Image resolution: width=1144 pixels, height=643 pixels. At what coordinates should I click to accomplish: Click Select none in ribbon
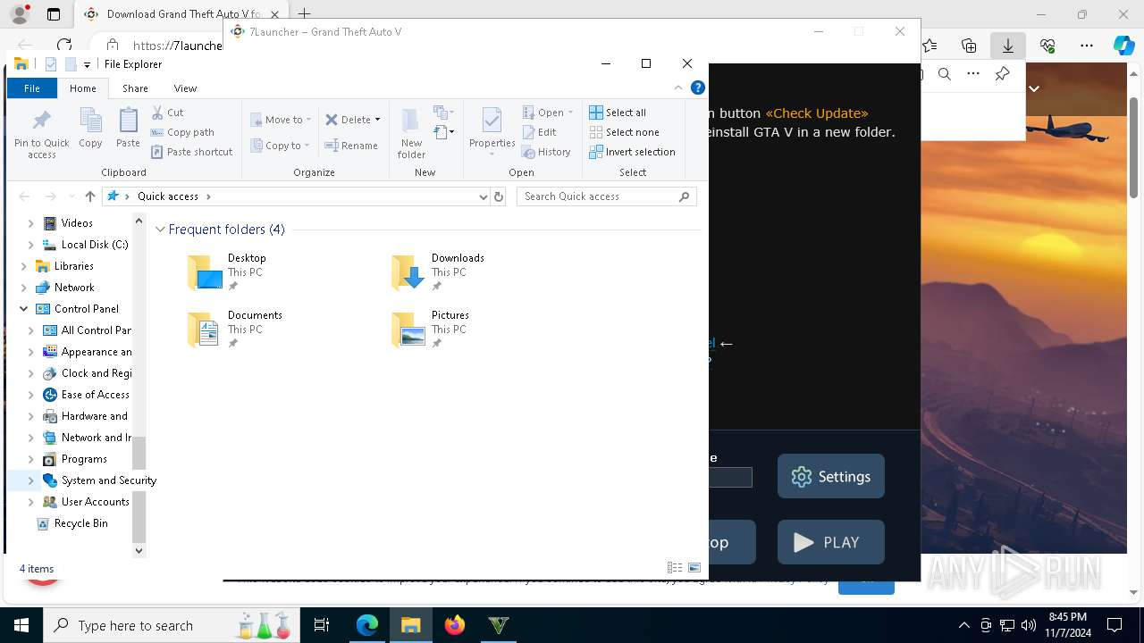(624, 132)
